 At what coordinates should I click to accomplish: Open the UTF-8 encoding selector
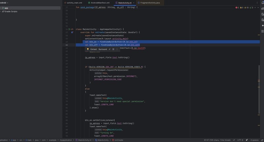tap(240, 140)
